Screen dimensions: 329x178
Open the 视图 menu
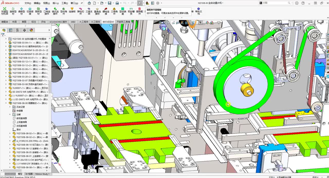coord(46,3)
